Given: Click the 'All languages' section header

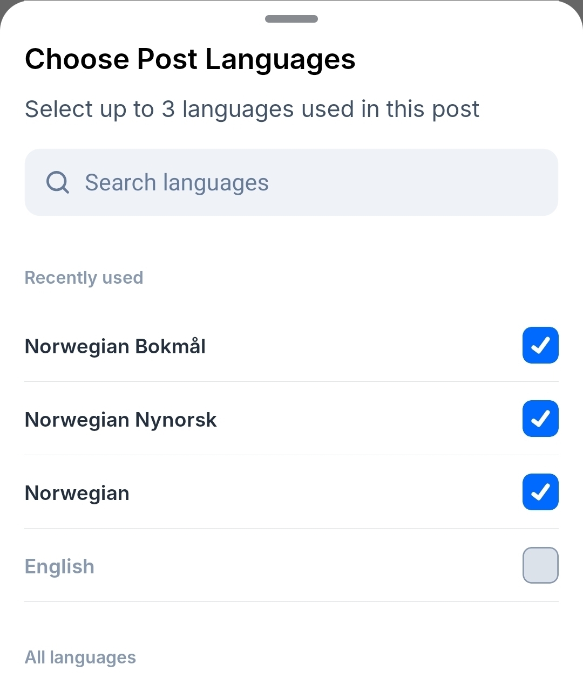Looking at the screenshot, I should (x=80, y=657).
